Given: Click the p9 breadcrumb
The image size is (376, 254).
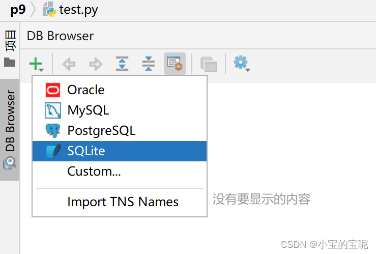Looking at the screenshot, I should pyautogui.click(x=18, y=10).
